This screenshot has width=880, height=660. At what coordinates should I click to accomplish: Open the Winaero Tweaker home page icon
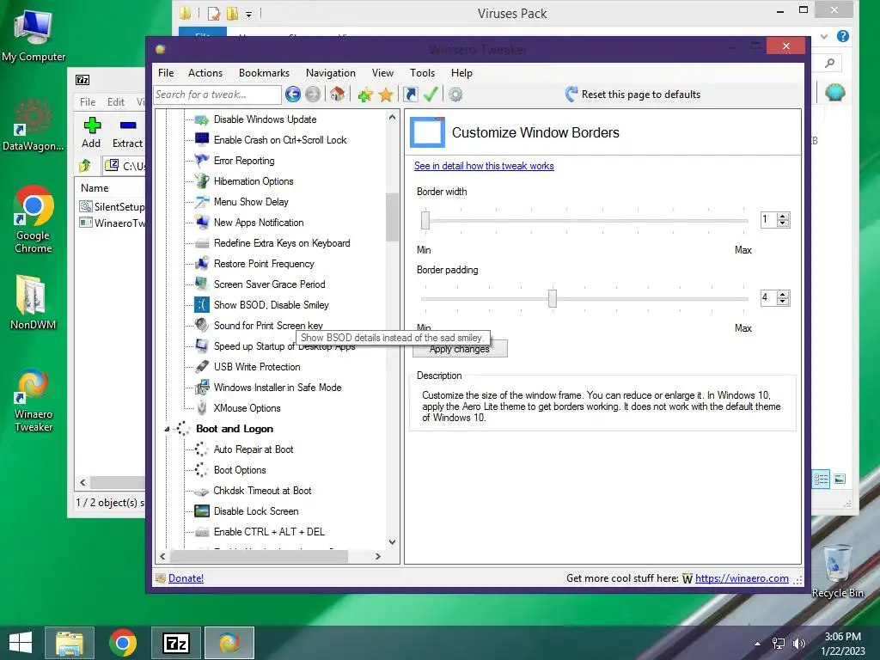pyautogui.click(x=337, y=95)
